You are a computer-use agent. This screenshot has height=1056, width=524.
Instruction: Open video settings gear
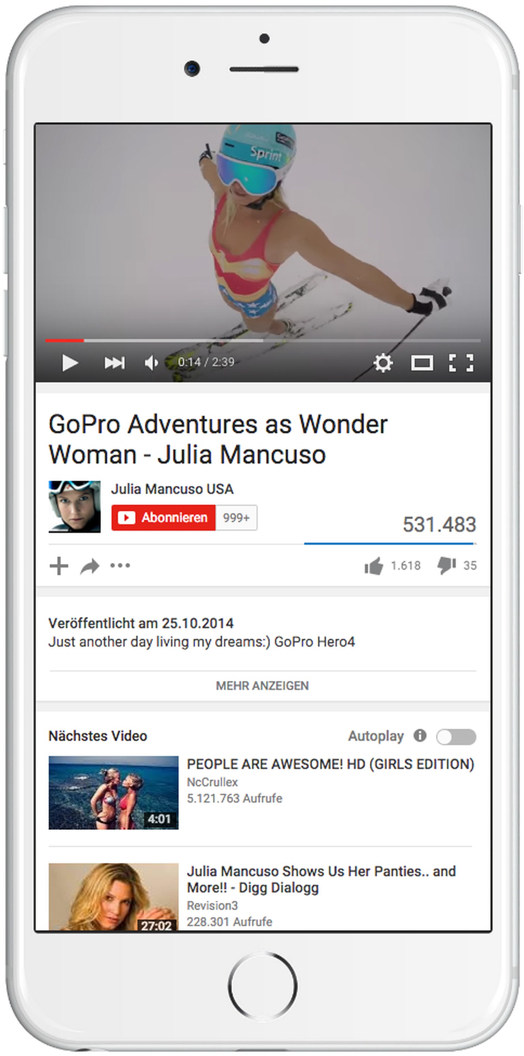(383, 363)
